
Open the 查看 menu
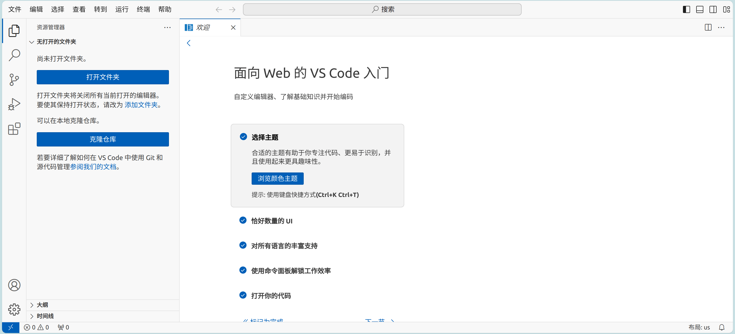pyautogui.click(x=79, y=9)
